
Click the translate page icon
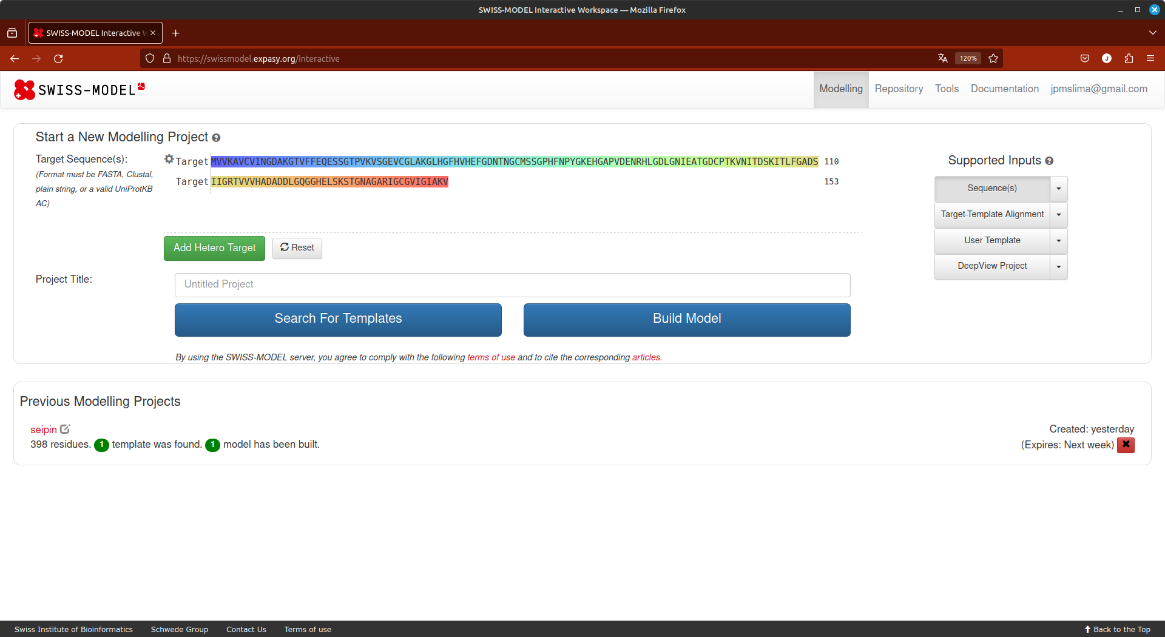click(942, 58)
